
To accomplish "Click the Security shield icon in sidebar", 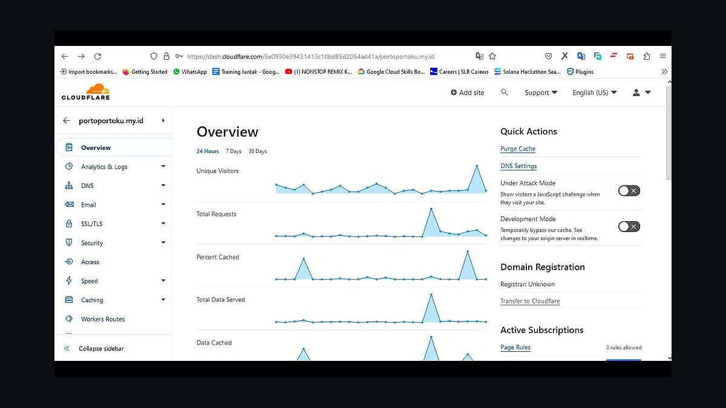I will click(69, 242).
